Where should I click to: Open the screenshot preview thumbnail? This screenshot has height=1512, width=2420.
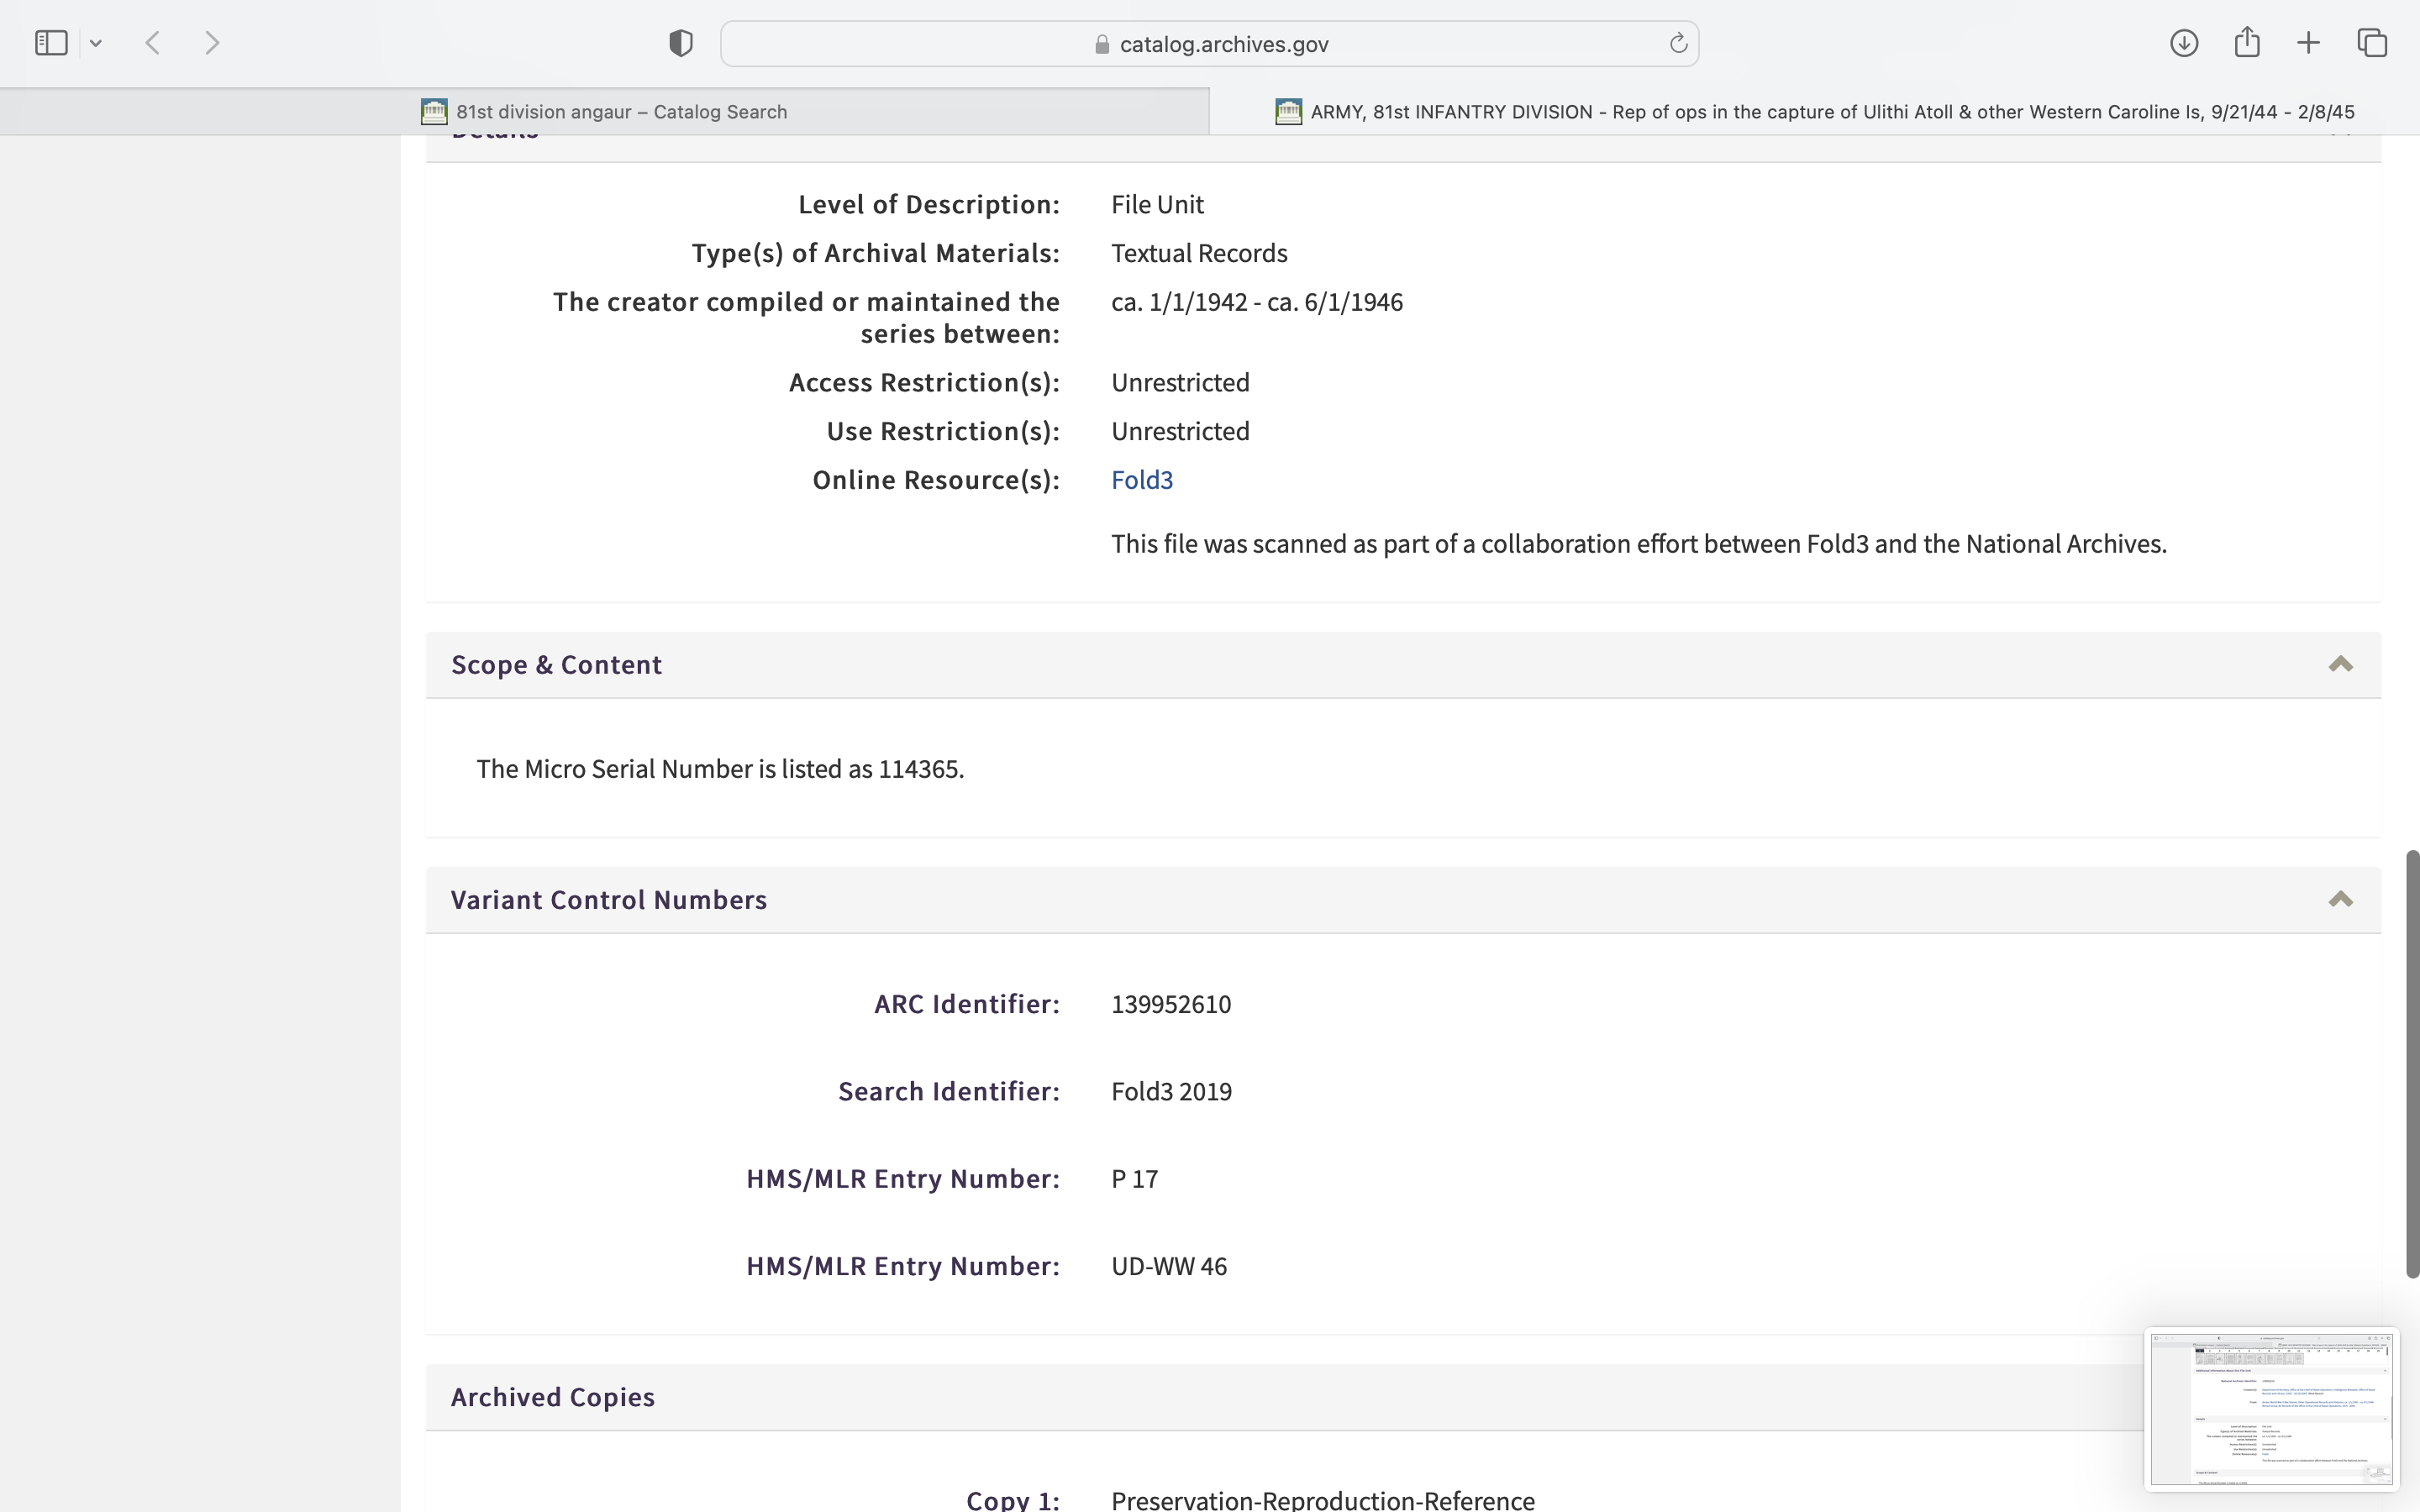click(2271, 1409)
